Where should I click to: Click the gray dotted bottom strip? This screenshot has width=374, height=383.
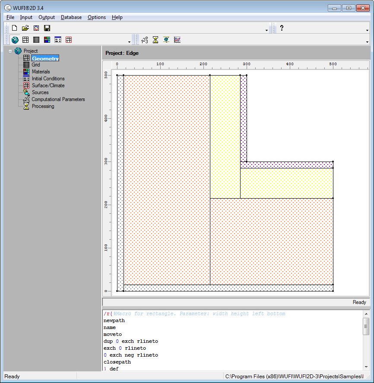click(x=228, y=288)
